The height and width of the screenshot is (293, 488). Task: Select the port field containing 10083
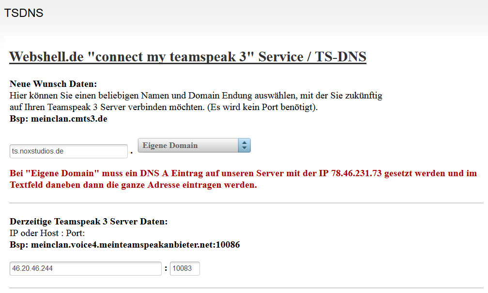click(184, 268)
